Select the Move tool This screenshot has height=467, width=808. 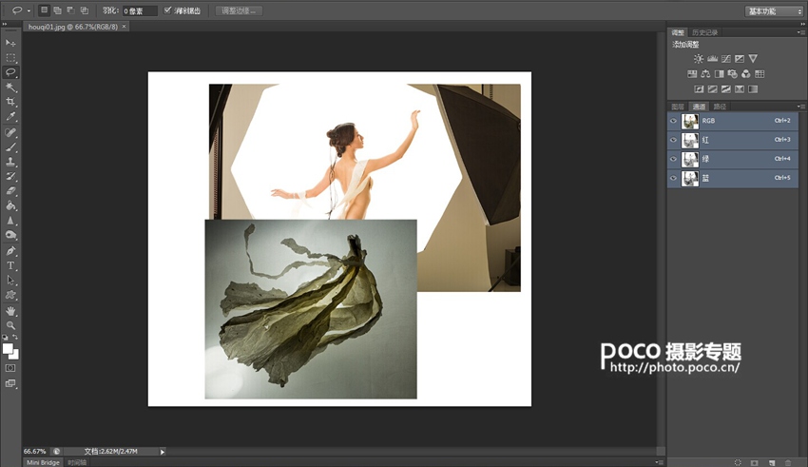[10, 43]
